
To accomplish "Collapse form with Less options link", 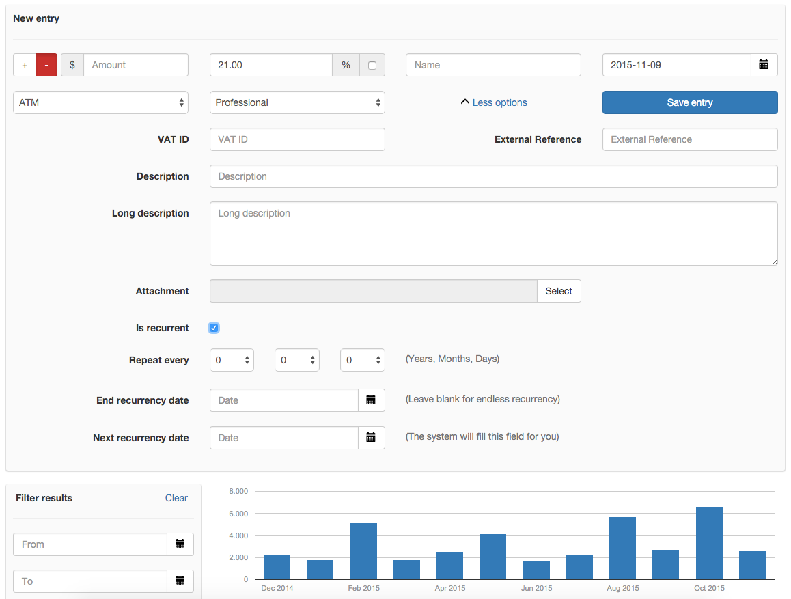I will click(499, 102).
